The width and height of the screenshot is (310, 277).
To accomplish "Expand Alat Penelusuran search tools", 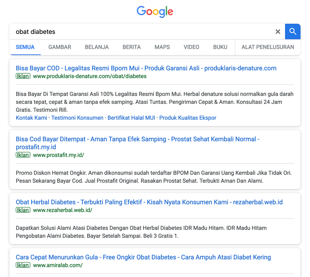I will tap(268, 47).
